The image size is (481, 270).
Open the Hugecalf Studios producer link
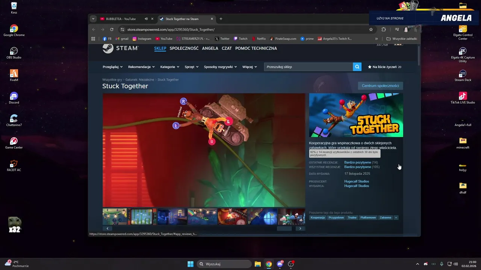pos(357,181)
